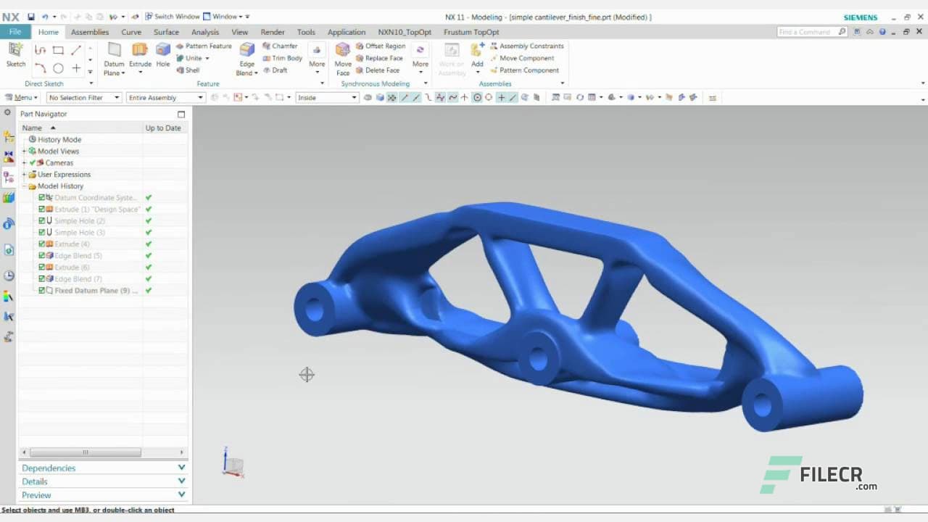
Task: Toggle Fixed Datum Plane (9) checkbox
Action: [x=41, y=290]
